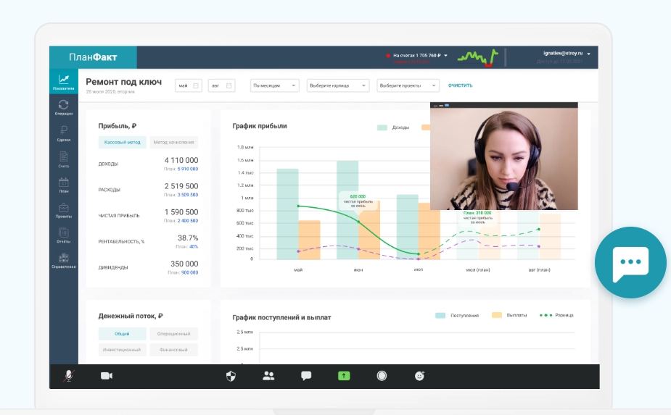Expand the Выберите проекты dropdown
The image size is (671, 415).
(x=408, y=85)
